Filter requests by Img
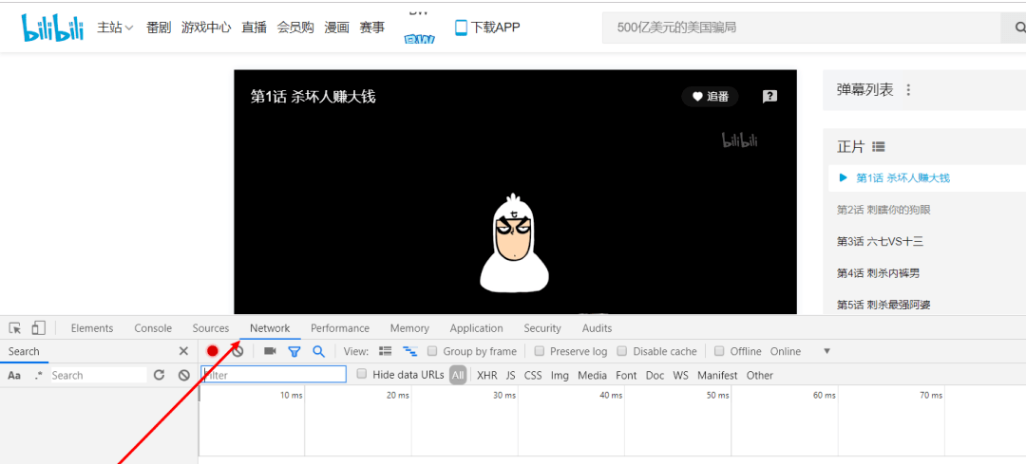 pyautogui.click(x=560, y=375)
